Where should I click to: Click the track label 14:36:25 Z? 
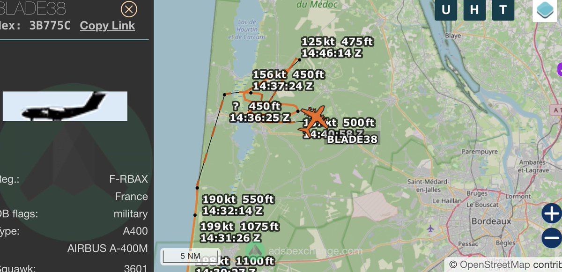point(260,118)
